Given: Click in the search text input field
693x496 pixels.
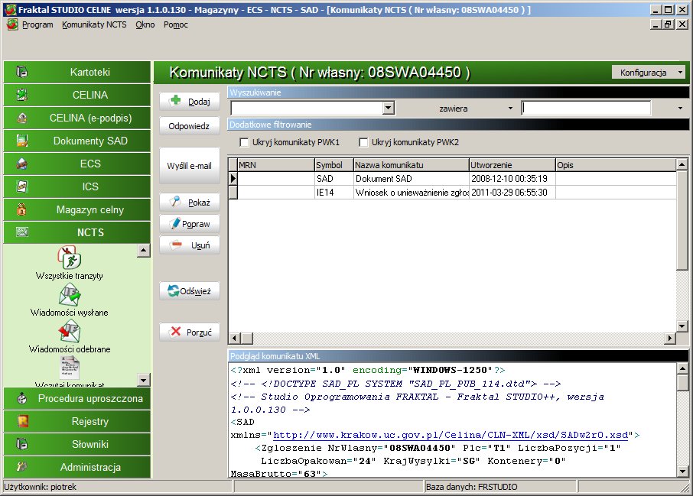Looking at the screenshot, I should point(586,108).
